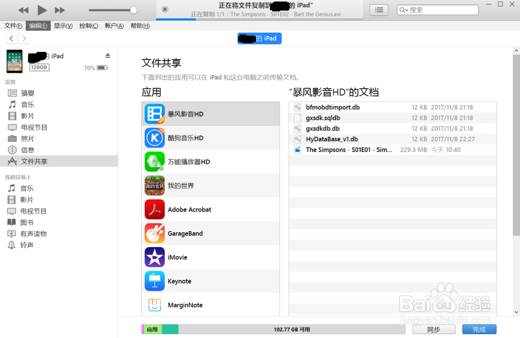Open 影片 under 我的设备上

(x=59, y=200)
